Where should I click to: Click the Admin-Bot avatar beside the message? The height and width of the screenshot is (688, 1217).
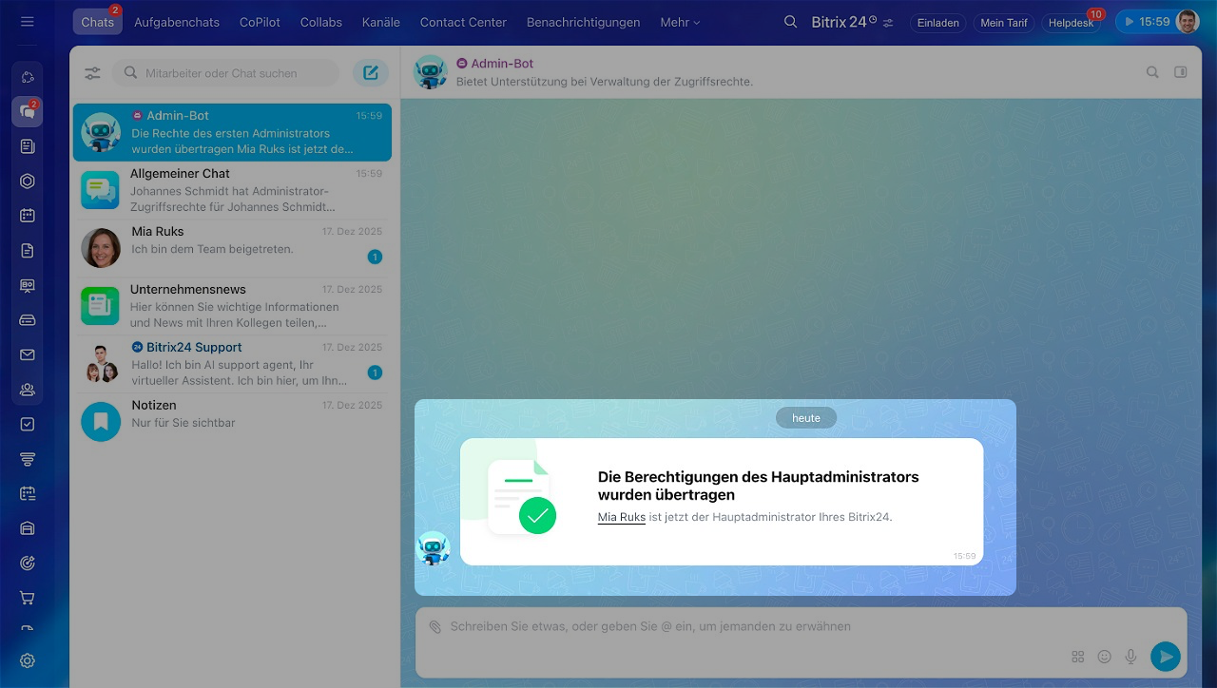[434, 548]
